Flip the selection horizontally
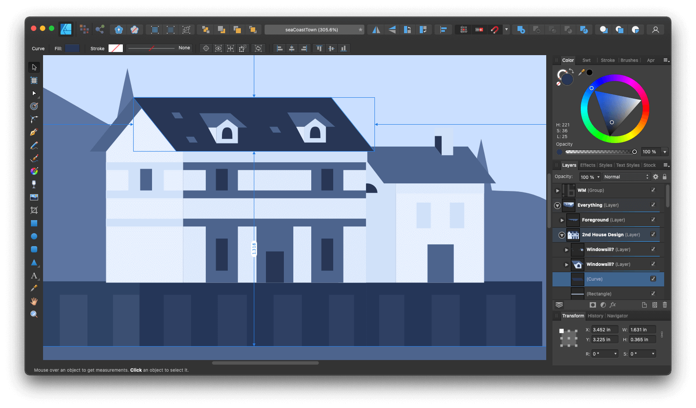This screenshot has width=696, height=408. [375, 29]
